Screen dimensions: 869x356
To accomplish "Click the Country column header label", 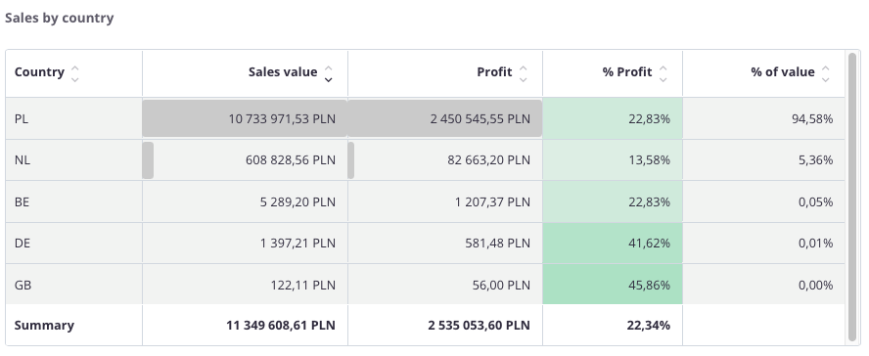I will pos(39,72).
